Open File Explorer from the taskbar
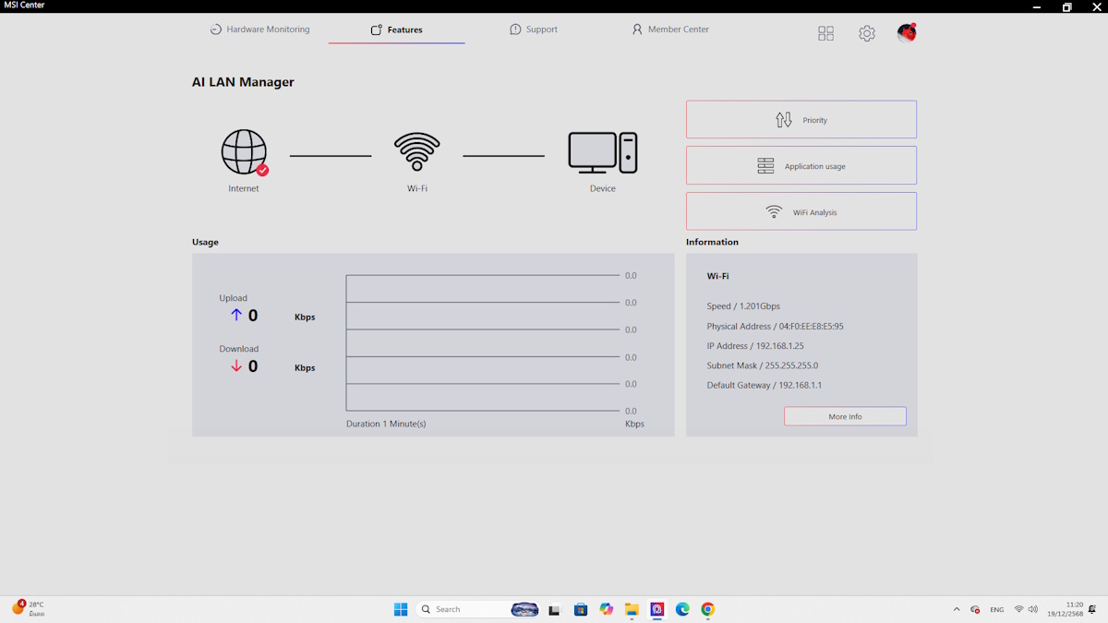 (632, 609)
